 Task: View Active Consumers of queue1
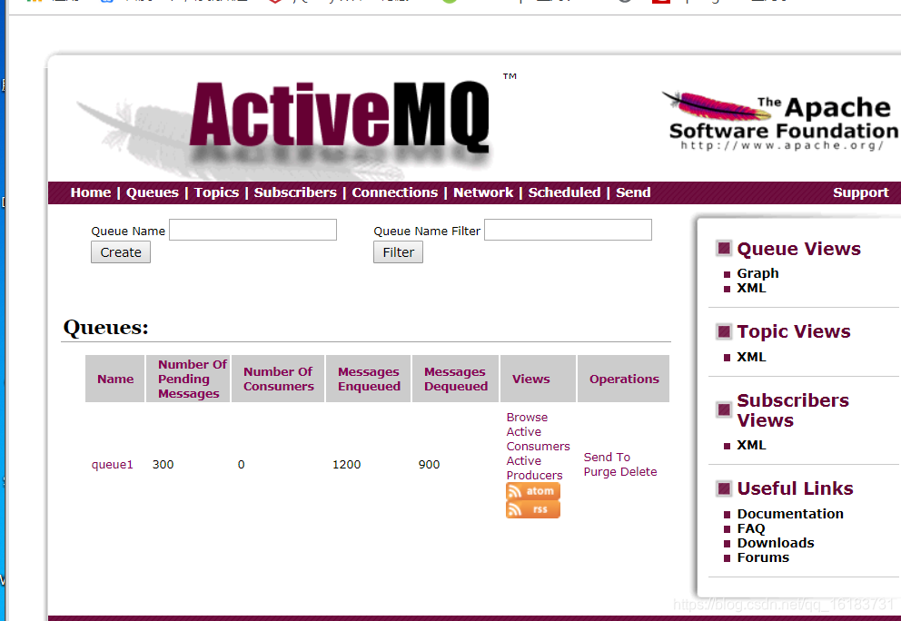(x=538, y=439)
